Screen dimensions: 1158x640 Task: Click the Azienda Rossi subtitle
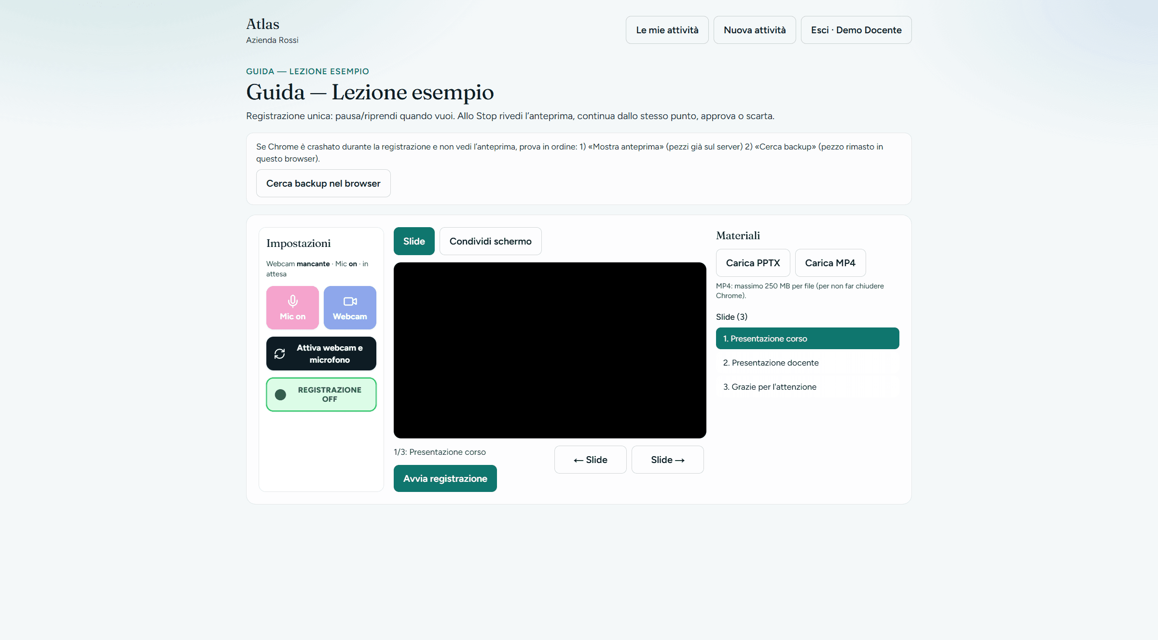click(272, 40)
